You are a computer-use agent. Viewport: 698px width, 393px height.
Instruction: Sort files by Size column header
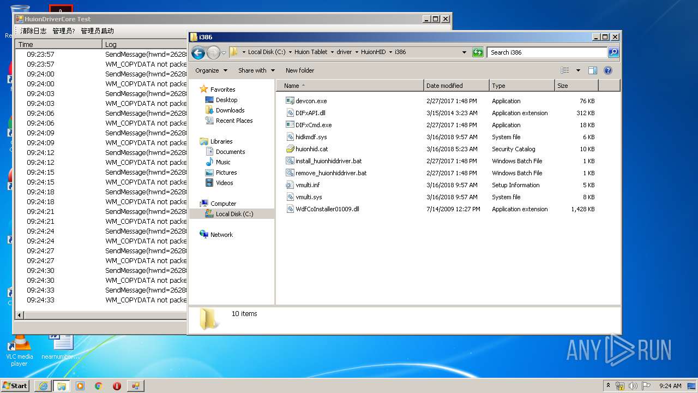coord(576,86)
